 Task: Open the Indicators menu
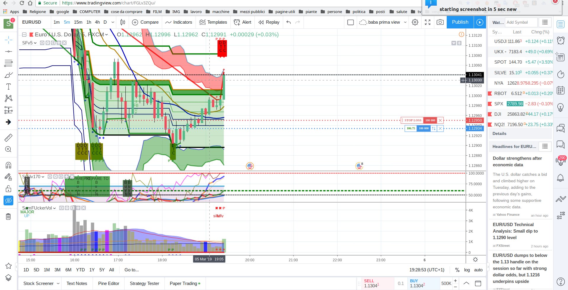tap(179, 22)
